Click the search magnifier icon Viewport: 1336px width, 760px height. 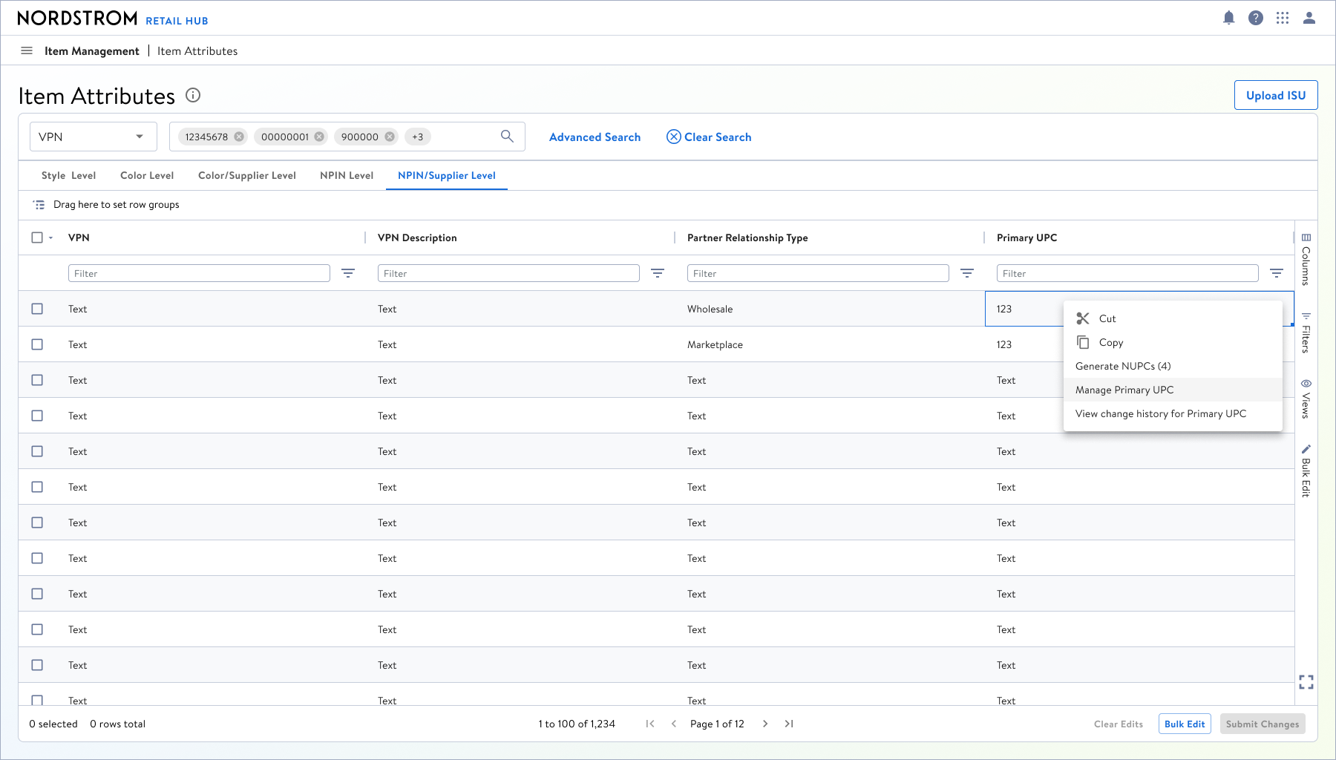pyautogui.click(x=507, y=137)
